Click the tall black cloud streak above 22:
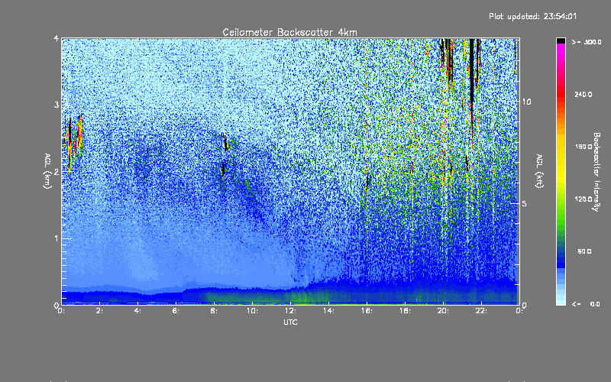Viewport: 611px width, 382px height. (472, 82)
